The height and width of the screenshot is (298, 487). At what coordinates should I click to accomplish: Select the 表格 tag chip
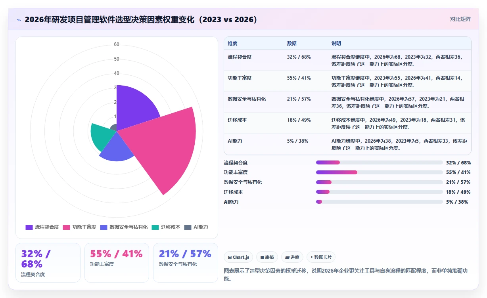(267, 257)
